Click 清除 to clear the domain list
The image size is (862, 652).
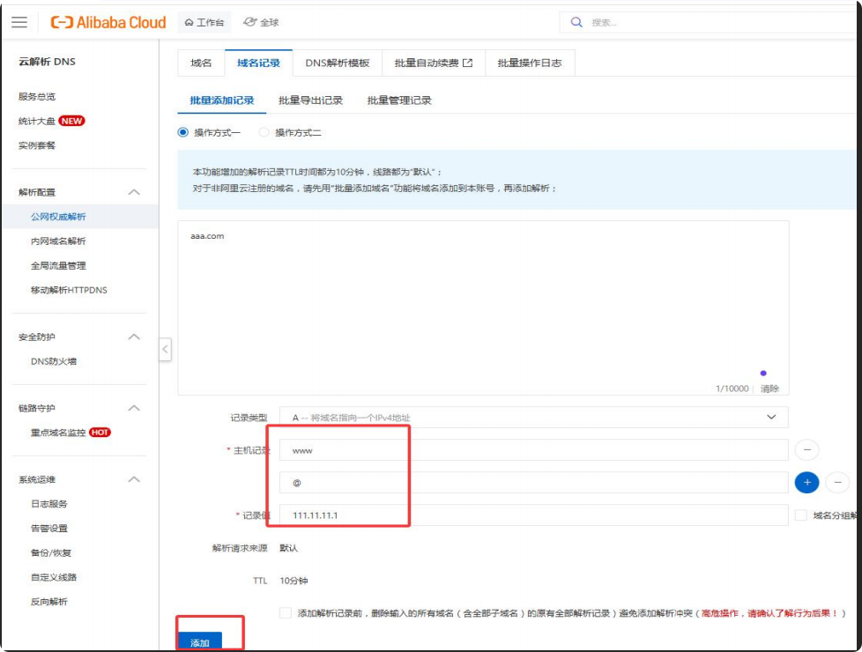pos(769,389)
